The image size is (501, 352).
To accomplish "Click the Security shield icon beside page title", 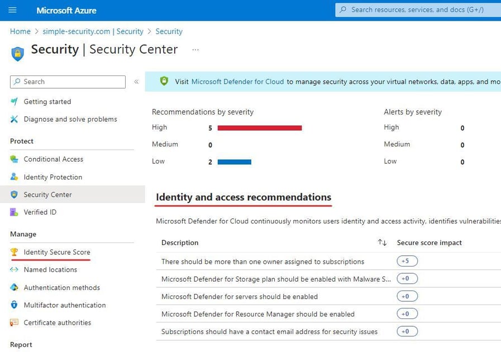I will pyautogui.click(x=17, y=54).
